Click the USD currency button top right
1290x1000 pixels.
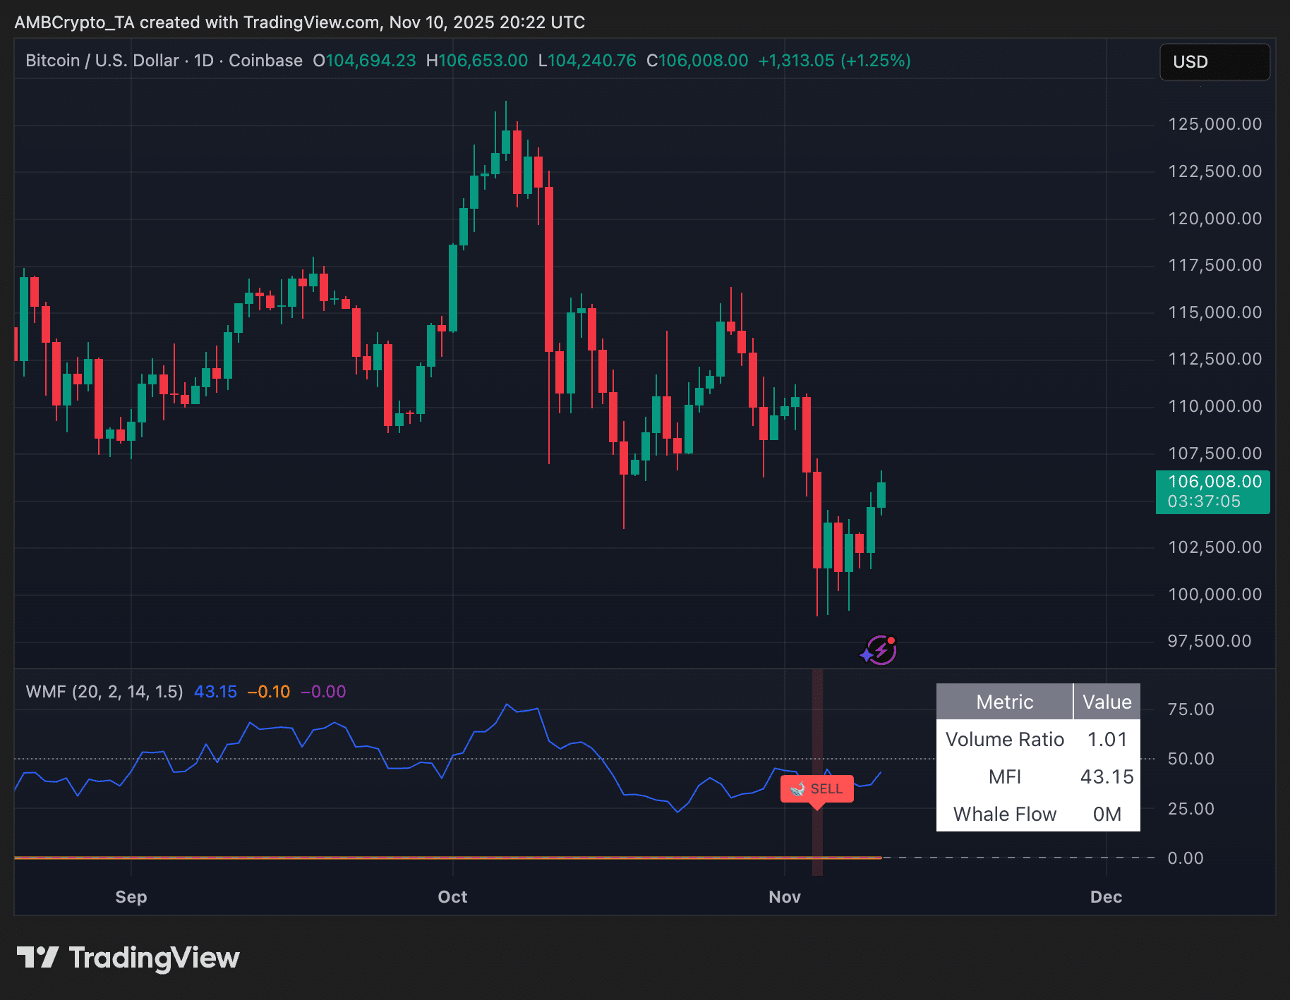[x=1214, y=61]
